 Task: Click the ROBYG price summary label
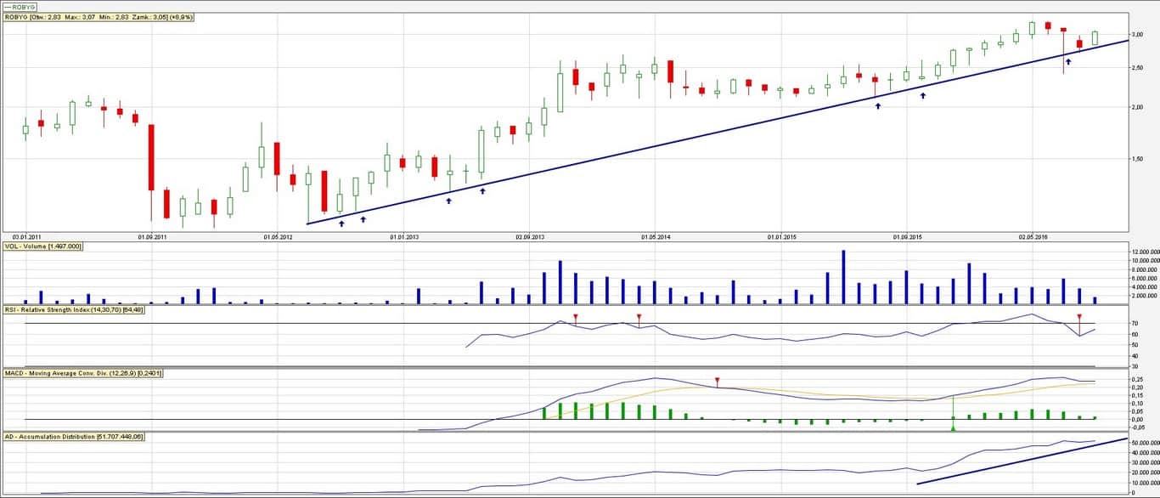[99, 16]
